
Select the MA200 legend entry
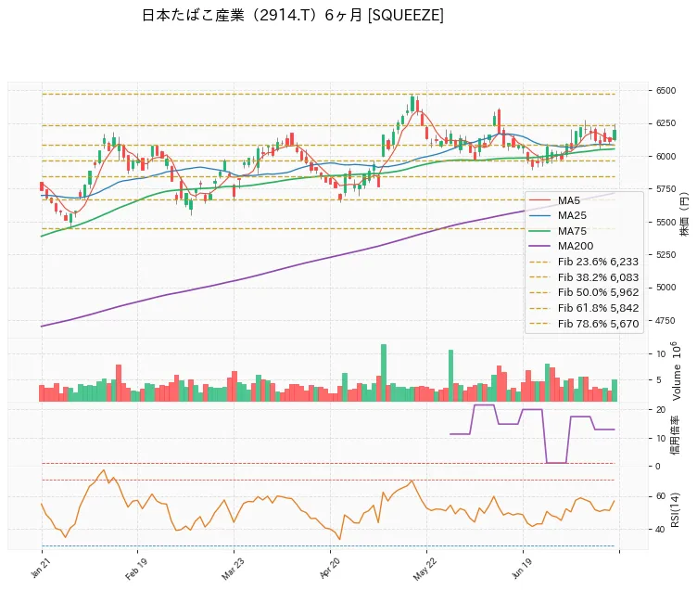561,246
